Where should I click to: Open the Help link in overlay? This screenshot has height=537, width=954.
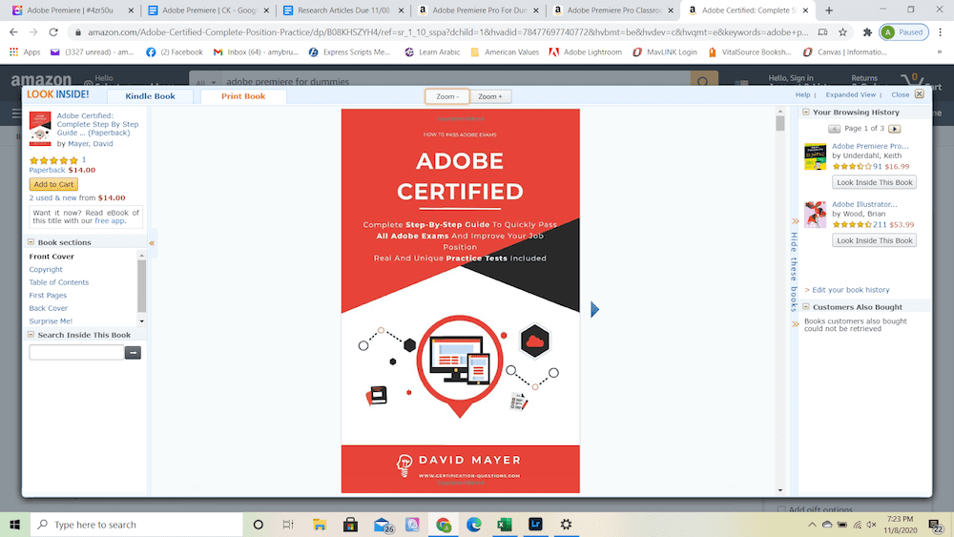point(802,94)
